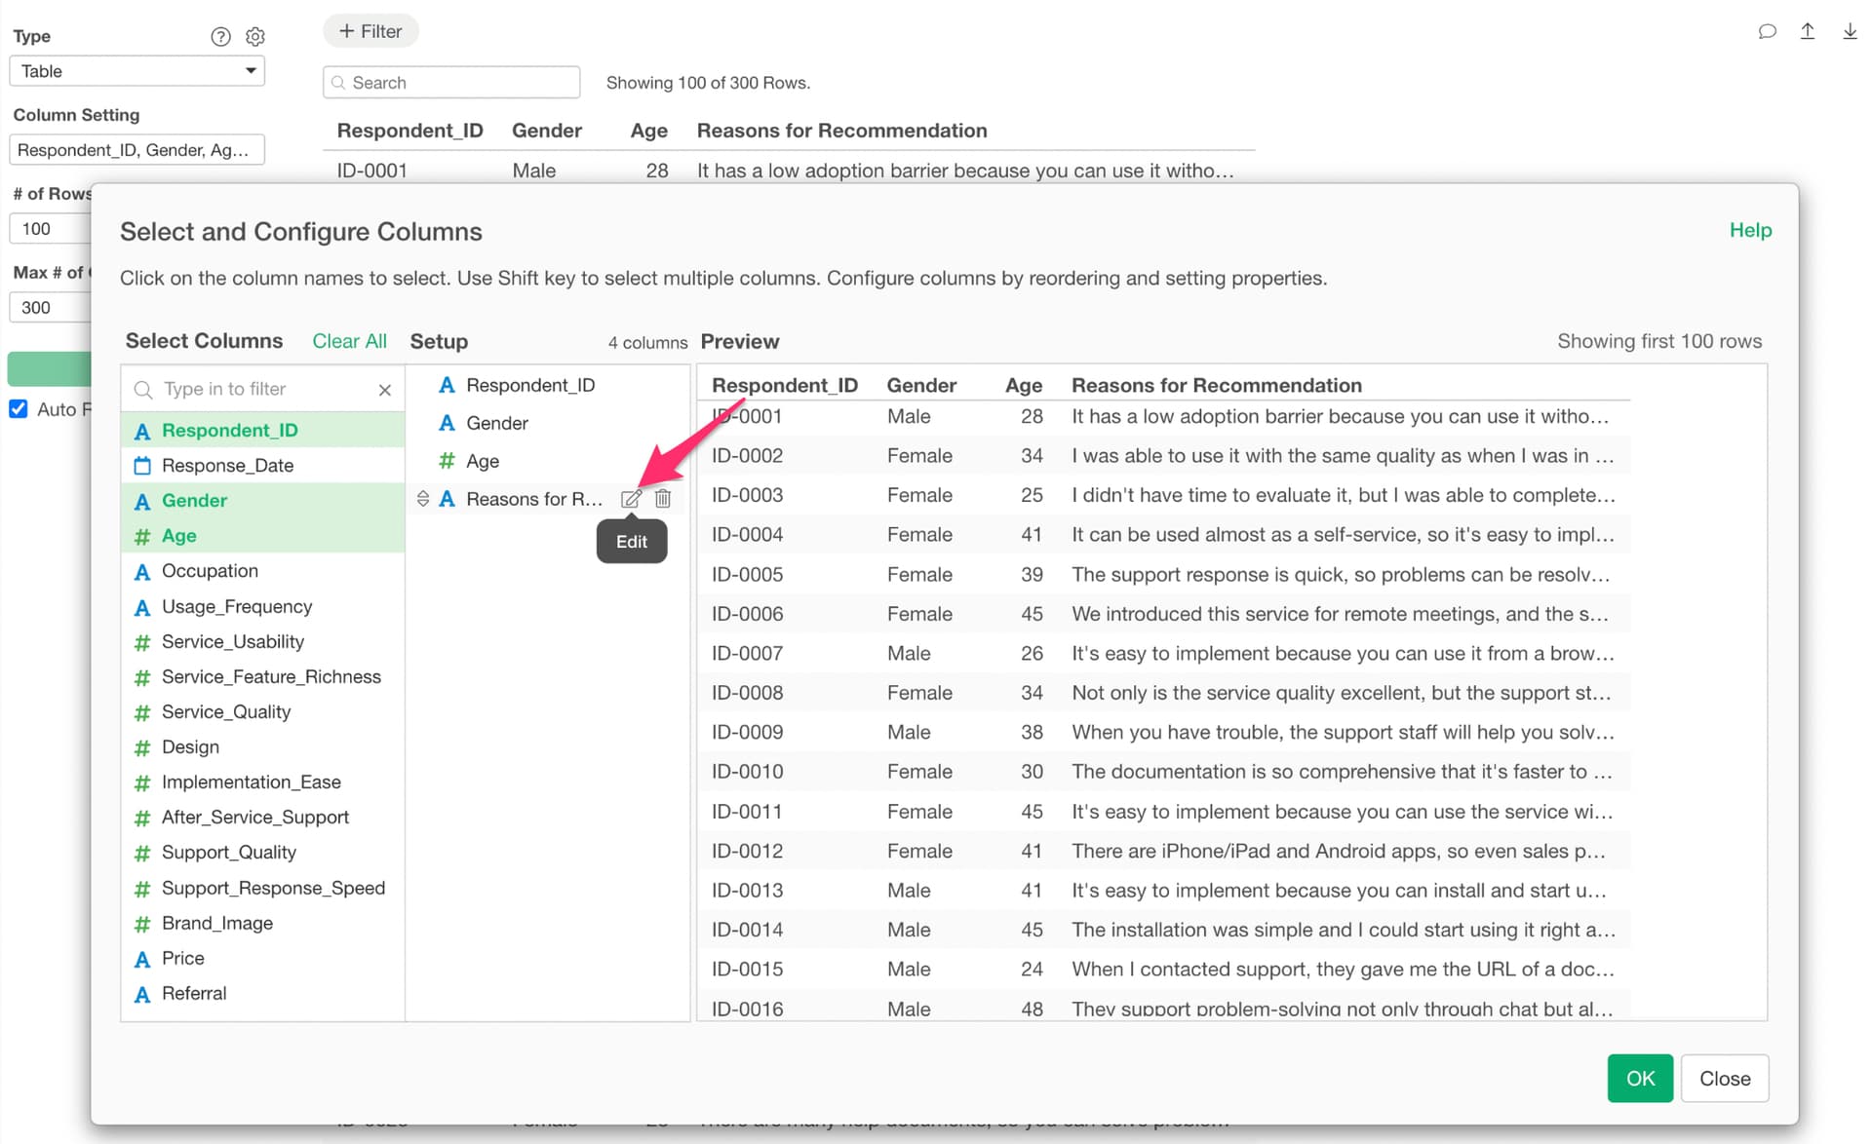Toggle the Auto Run checkbox
Image resolution: width=1872 pixels, height=1144 pixels.
tap(19, 409)
